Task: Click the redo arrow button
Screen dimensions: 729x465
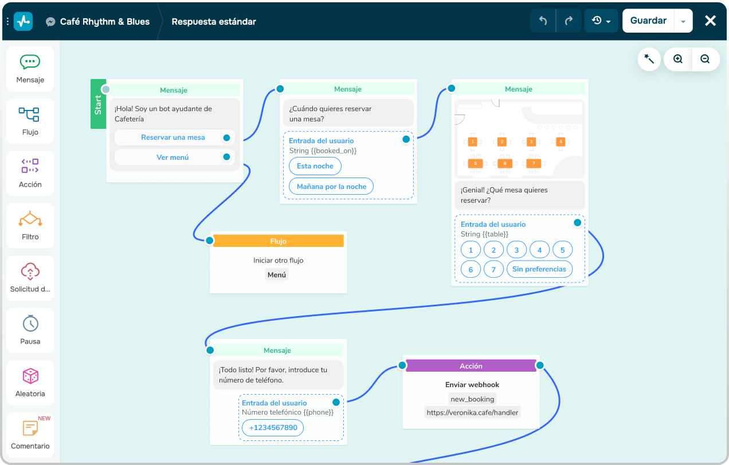Action: coord(569,21)
